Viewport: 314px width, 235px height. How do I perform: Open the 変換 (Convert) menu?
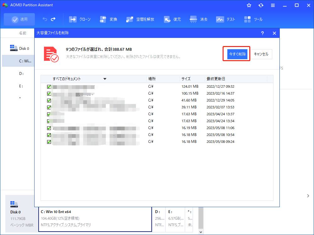coord(108,19)
